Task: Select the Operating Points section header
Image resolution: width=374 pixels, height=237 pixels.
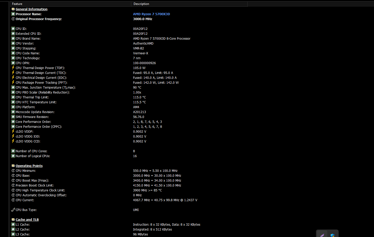Action: coord(29,166)
